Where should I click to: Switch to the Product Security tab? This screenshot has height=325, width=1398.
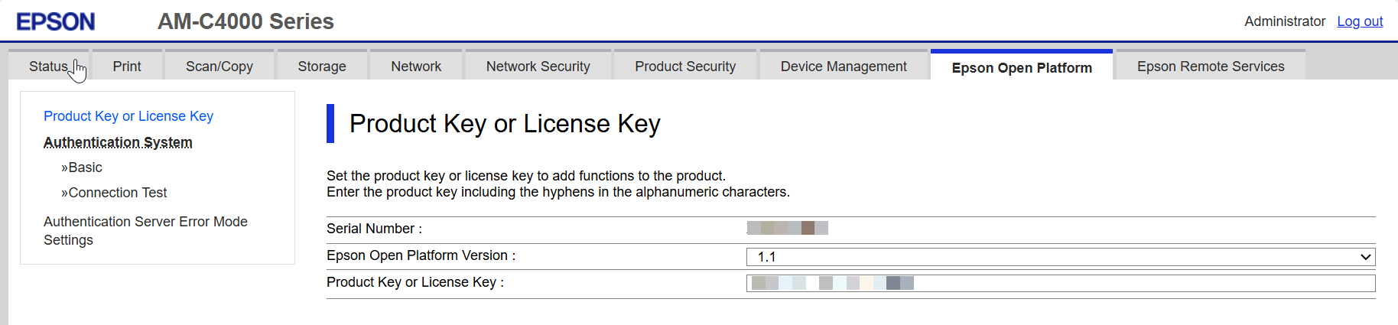click(x=685, y=67)
